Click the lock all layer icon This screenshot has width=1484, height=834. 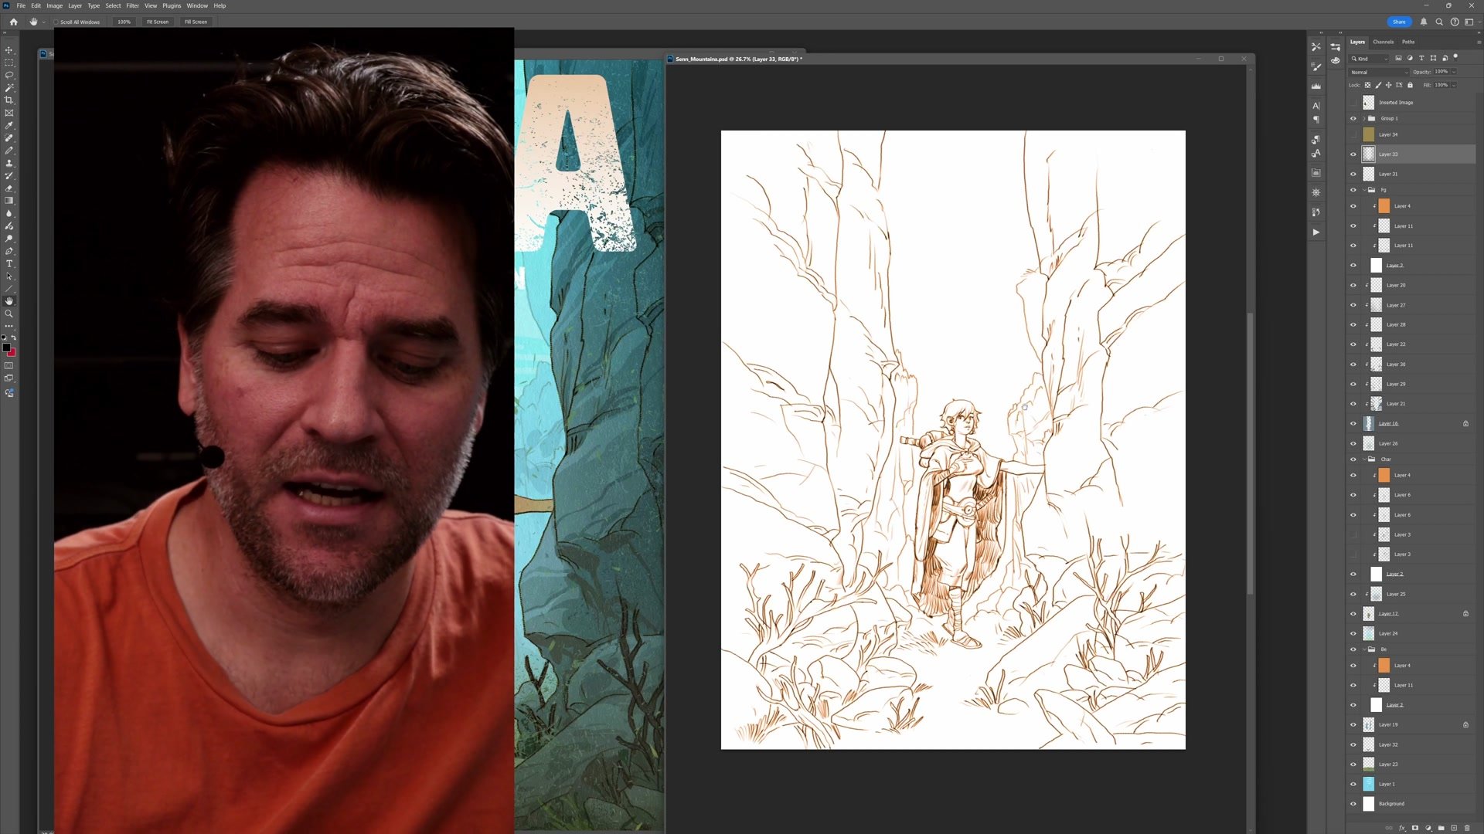coord(1410,85)
